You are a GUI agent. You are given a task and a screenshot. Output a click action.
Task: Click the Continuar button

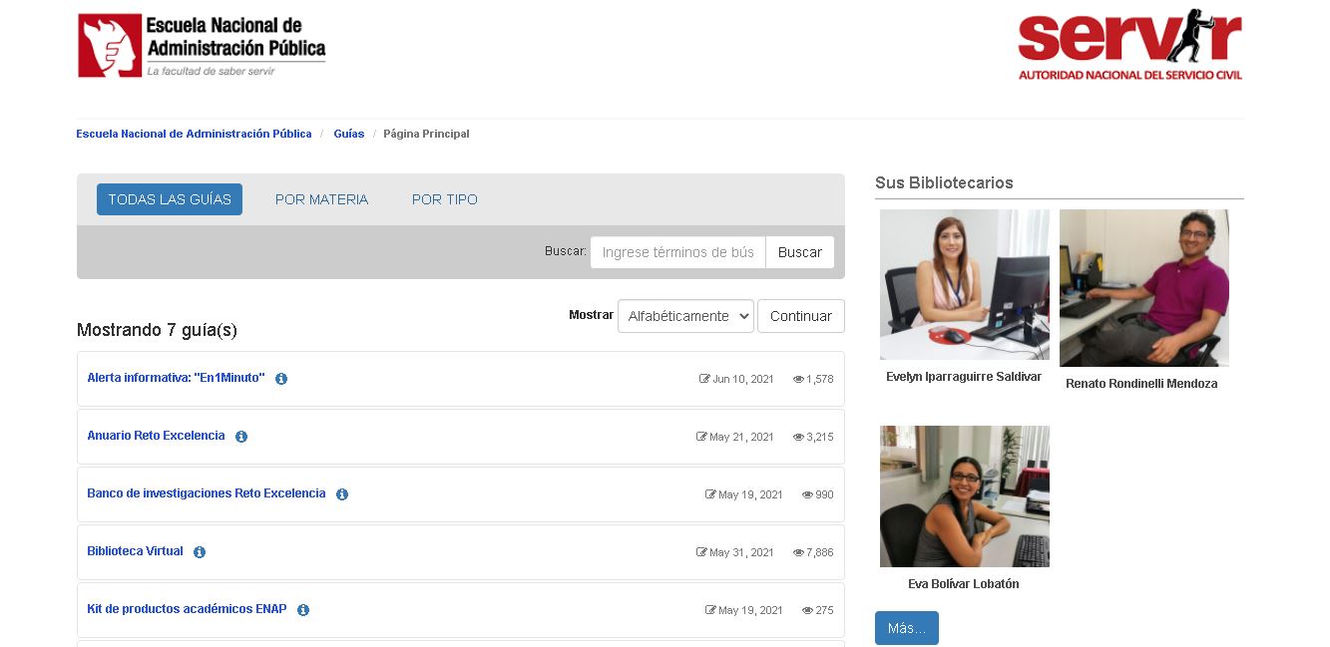801,316
